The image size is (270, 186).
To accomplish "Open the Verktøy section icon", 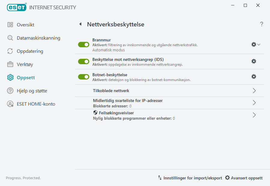I will point(10,64).
